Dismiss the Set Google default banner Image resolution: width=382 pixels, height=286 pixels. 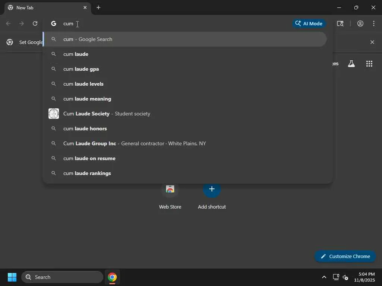tap(372, 42)
